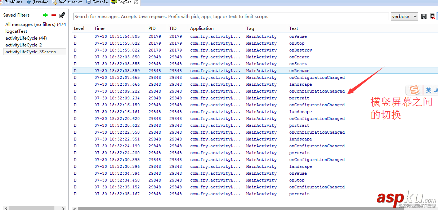
Task: Click the Level column header
Action: coord(82,28)
